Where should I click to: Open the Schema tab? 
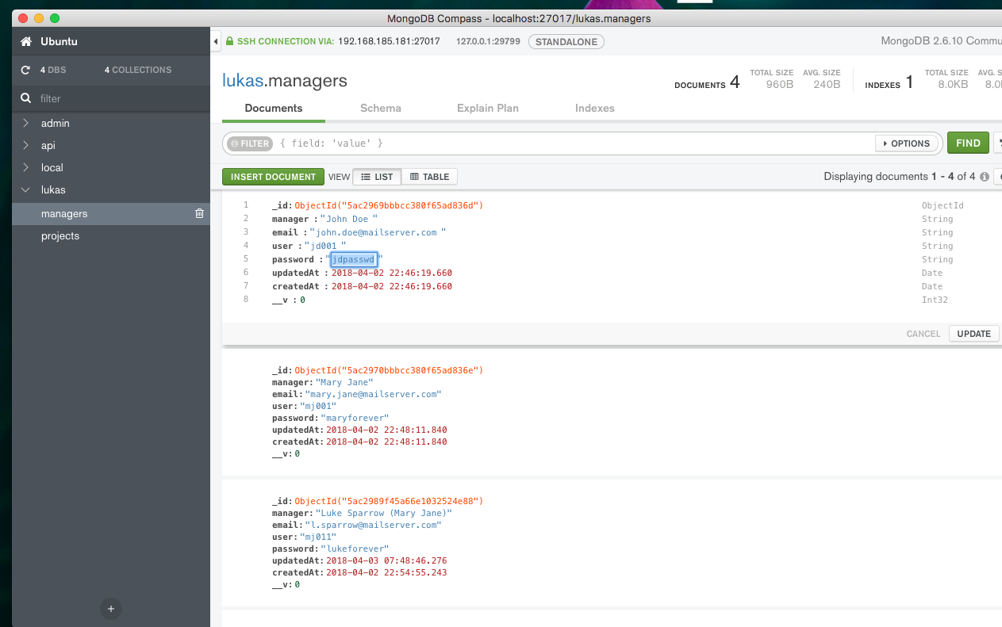[381, 108]
